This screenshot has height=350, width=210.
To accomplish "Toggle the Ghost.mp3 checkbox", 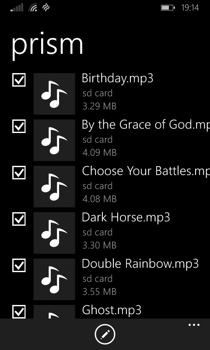I will pyautogui.click(x=19, y=311).
